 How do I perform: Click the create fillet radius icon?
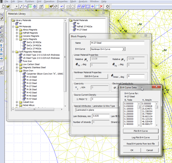point(97,6)
